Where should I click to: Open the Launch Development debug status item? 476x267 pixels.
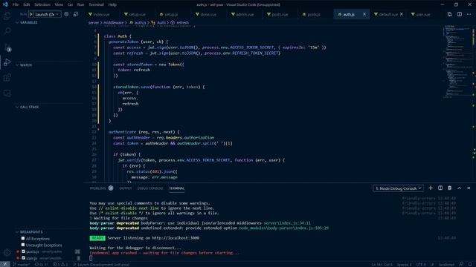101,264
